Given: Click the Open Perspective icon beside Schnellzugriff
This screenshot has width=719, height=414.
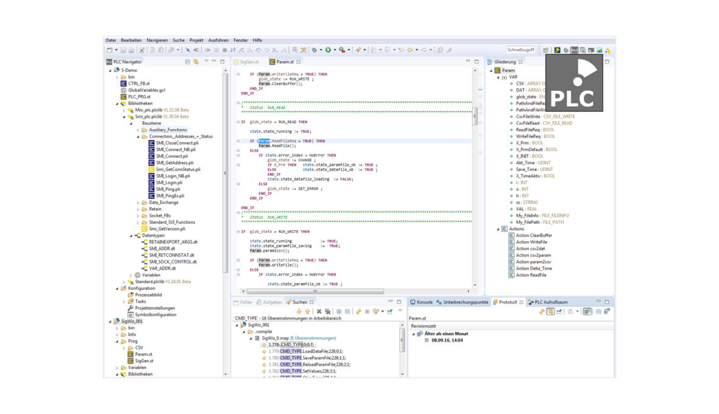Looking at the screenshot, I should click(x=546, y=50).
